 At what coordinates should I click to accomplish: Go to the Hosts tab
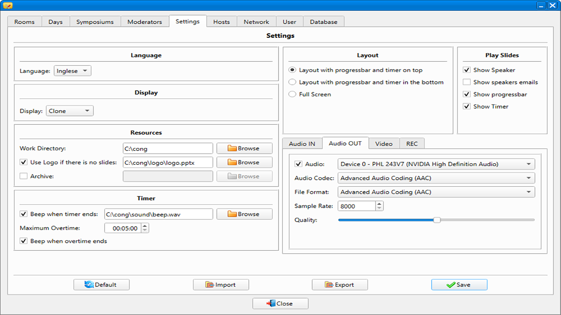(222, 22)
